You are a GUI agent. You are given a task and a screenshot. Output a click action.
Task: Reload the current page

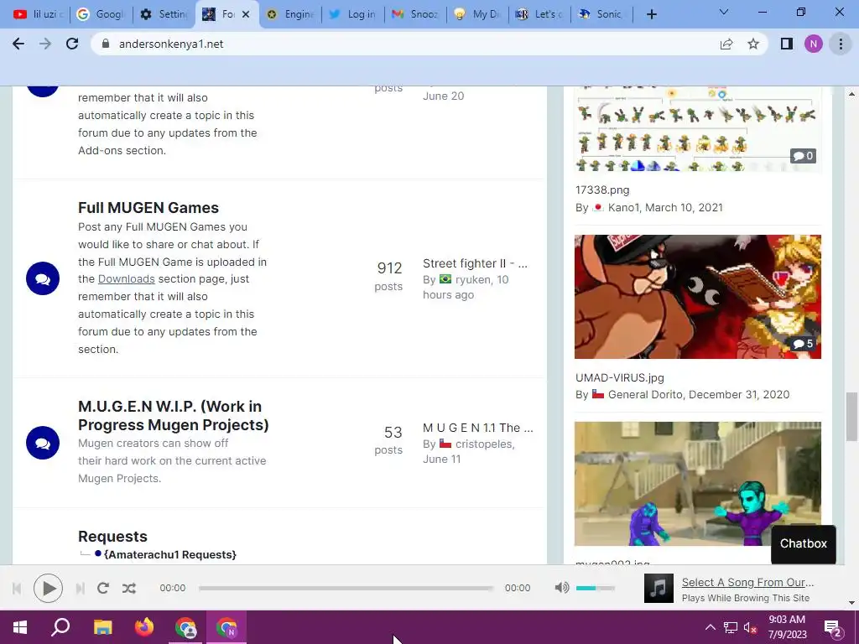72,44
